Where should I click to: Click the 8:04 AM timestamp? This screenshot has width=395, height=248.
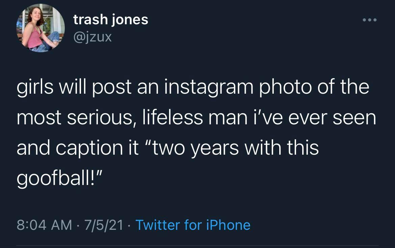(x=44, y=225)
